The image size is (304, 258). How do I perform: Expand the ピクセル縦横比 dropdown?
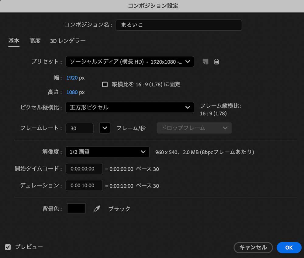point(130,107)
